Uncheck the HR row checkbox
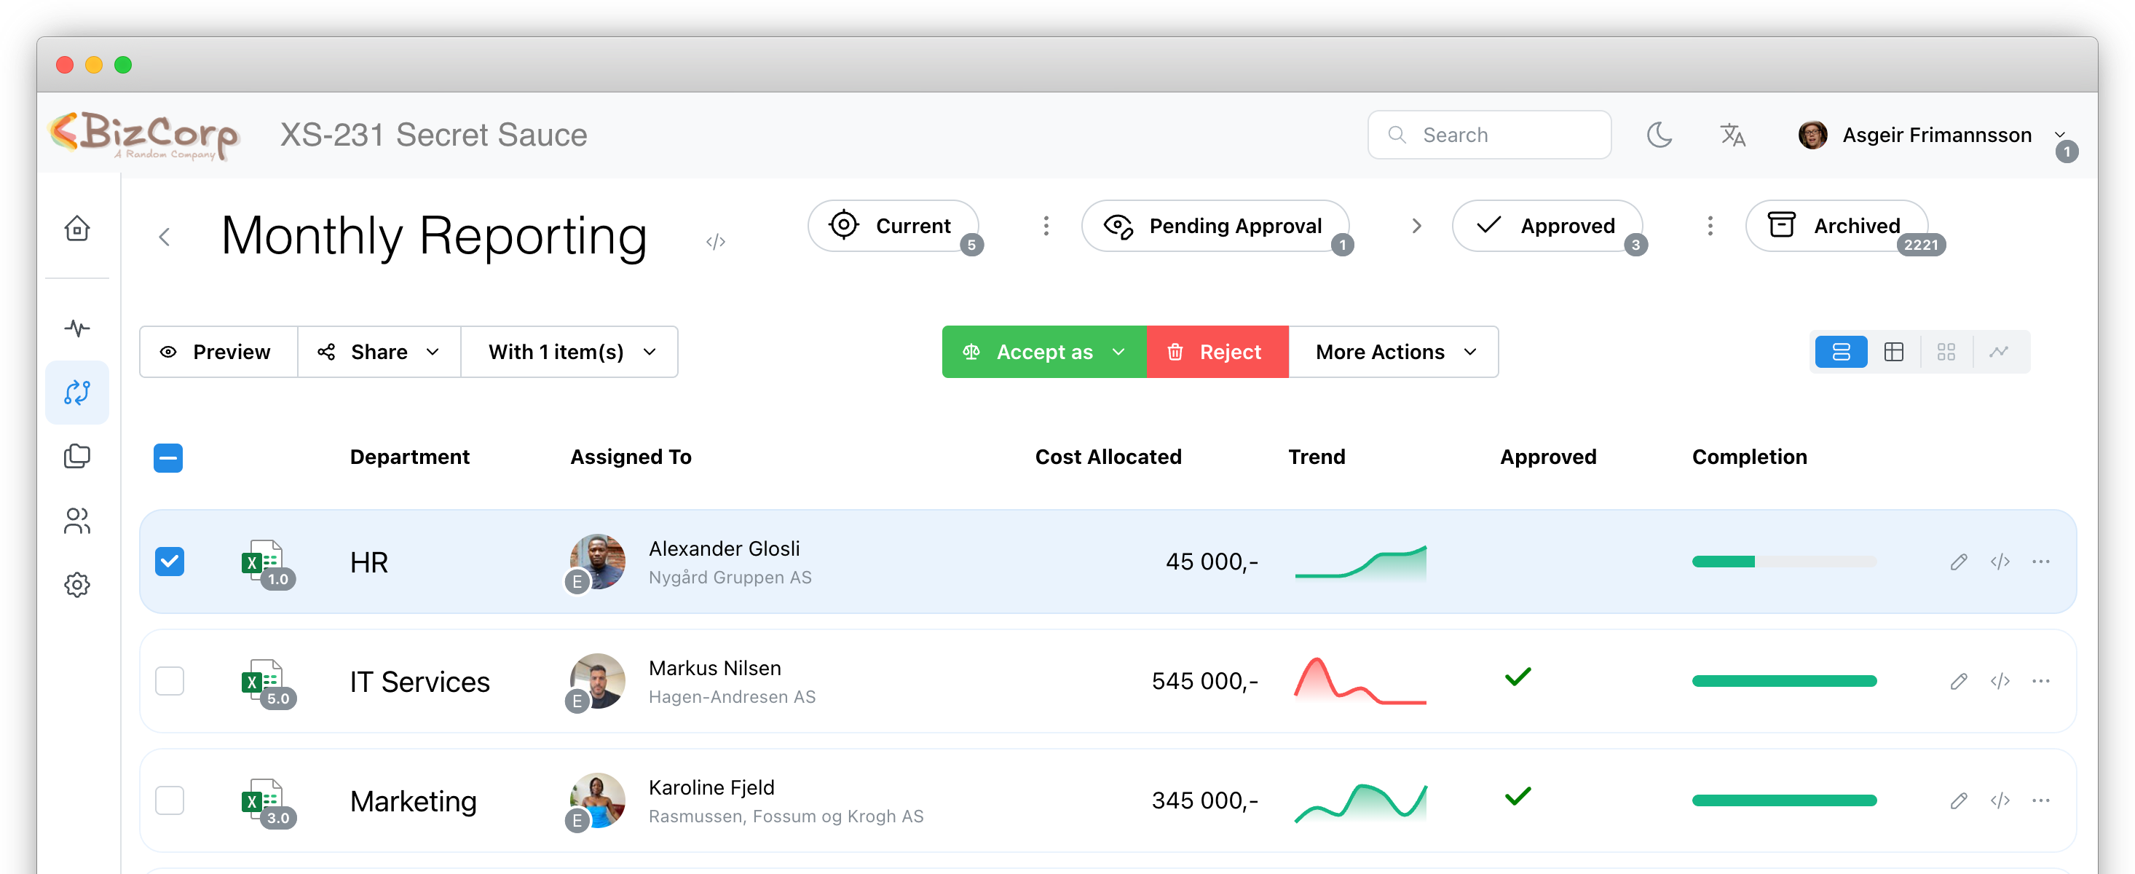2135x874 pixels. click(x=170, y=562)
